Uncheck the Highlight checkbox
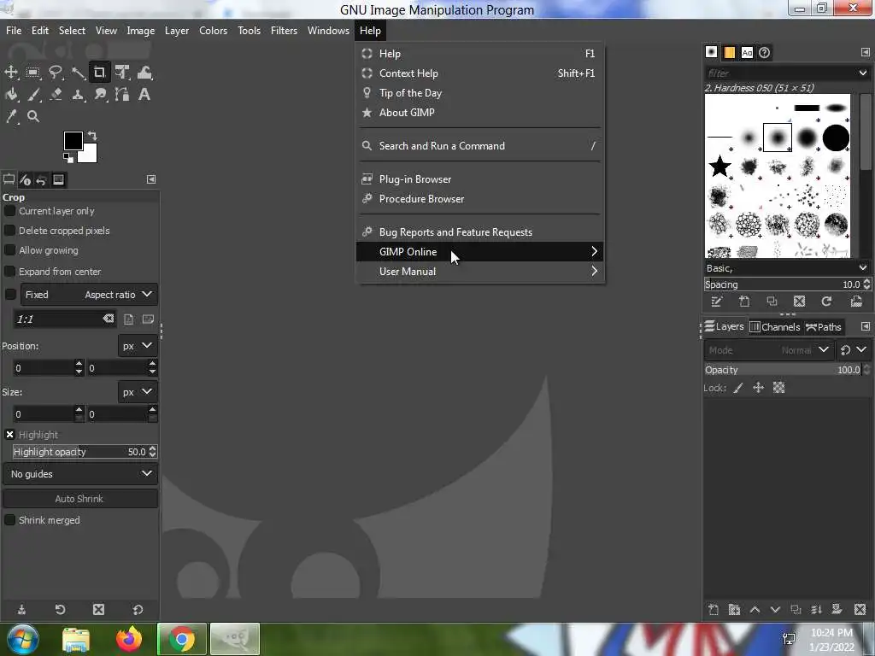This screenshot has height=656, width=875. point(9,435)
